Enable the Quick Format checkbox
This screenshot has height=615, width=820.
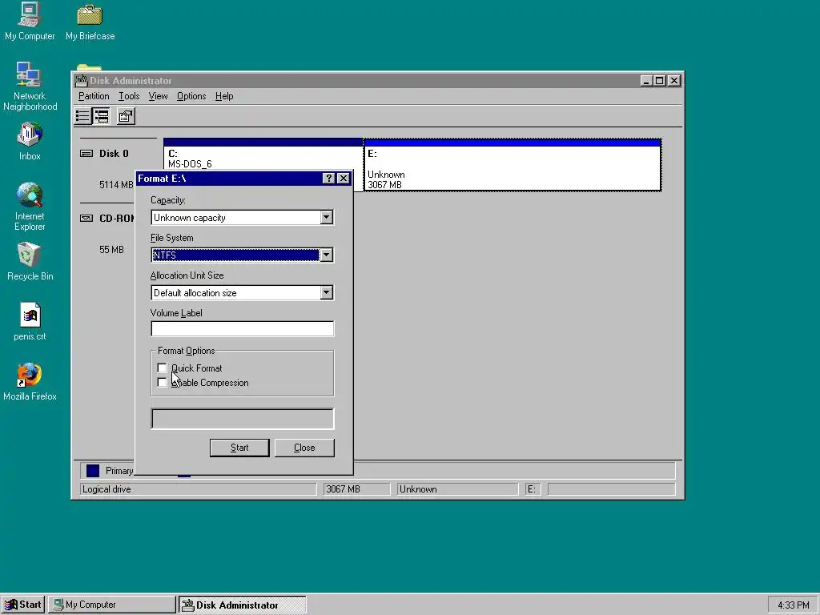[x=162, y=368]
